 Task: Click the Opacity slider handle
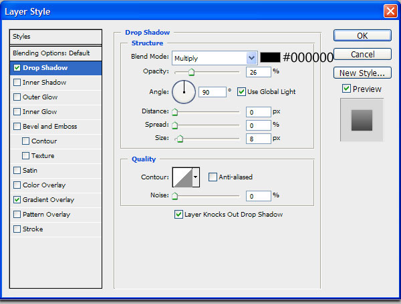tap(191, 73)
